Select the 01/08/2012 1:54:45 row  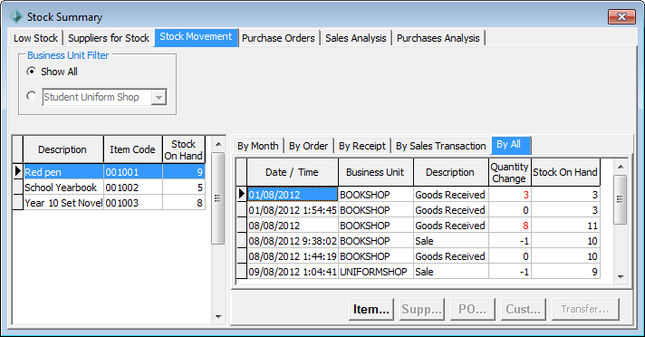(x=419, y=210)
